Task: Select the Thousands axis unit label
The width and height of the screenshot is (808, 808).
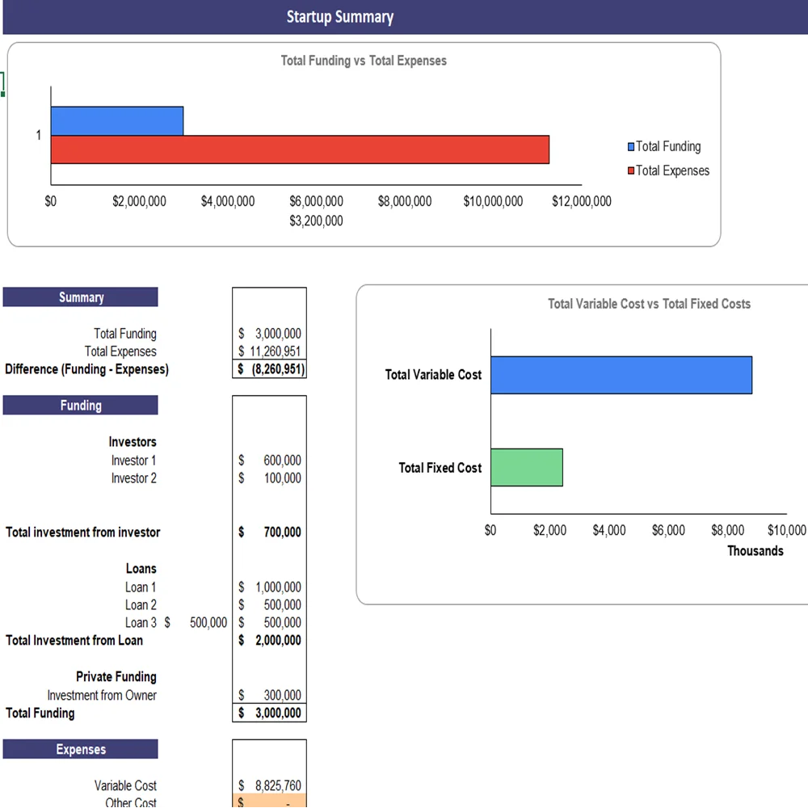Action: tap(755, 551)
